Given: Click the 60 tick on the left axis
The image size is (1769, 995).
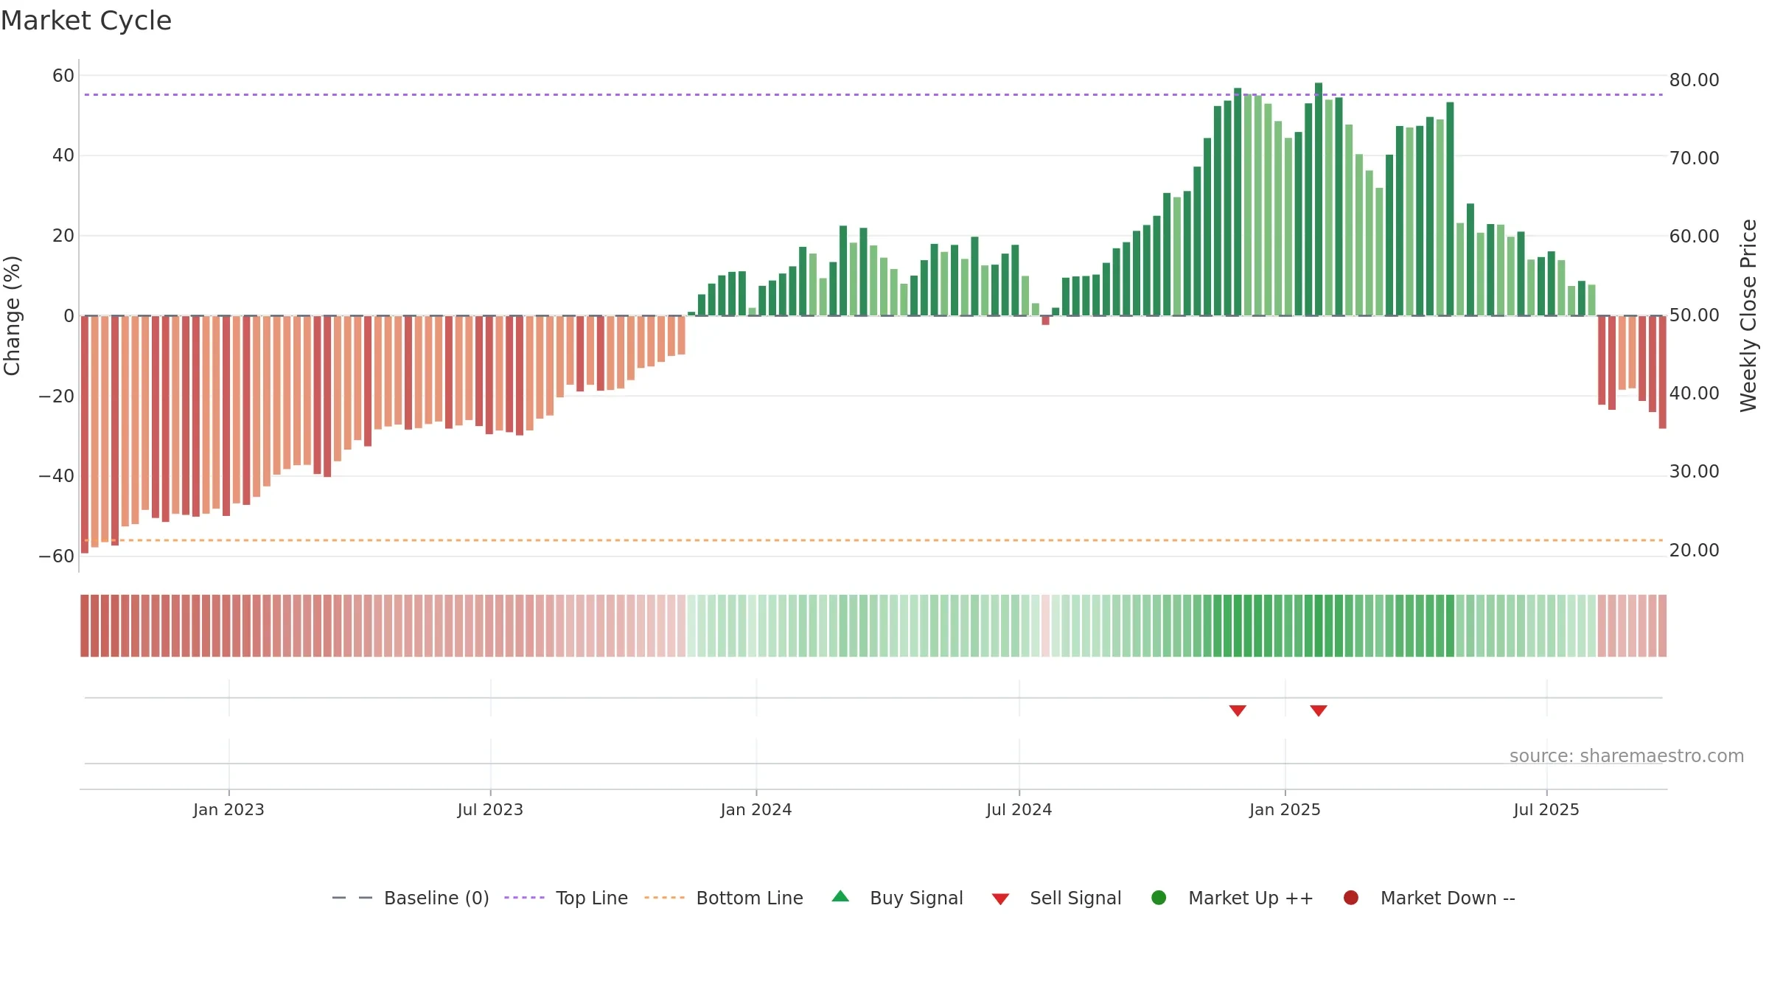Looking at the screenshot, I should (x=63, y=76).
